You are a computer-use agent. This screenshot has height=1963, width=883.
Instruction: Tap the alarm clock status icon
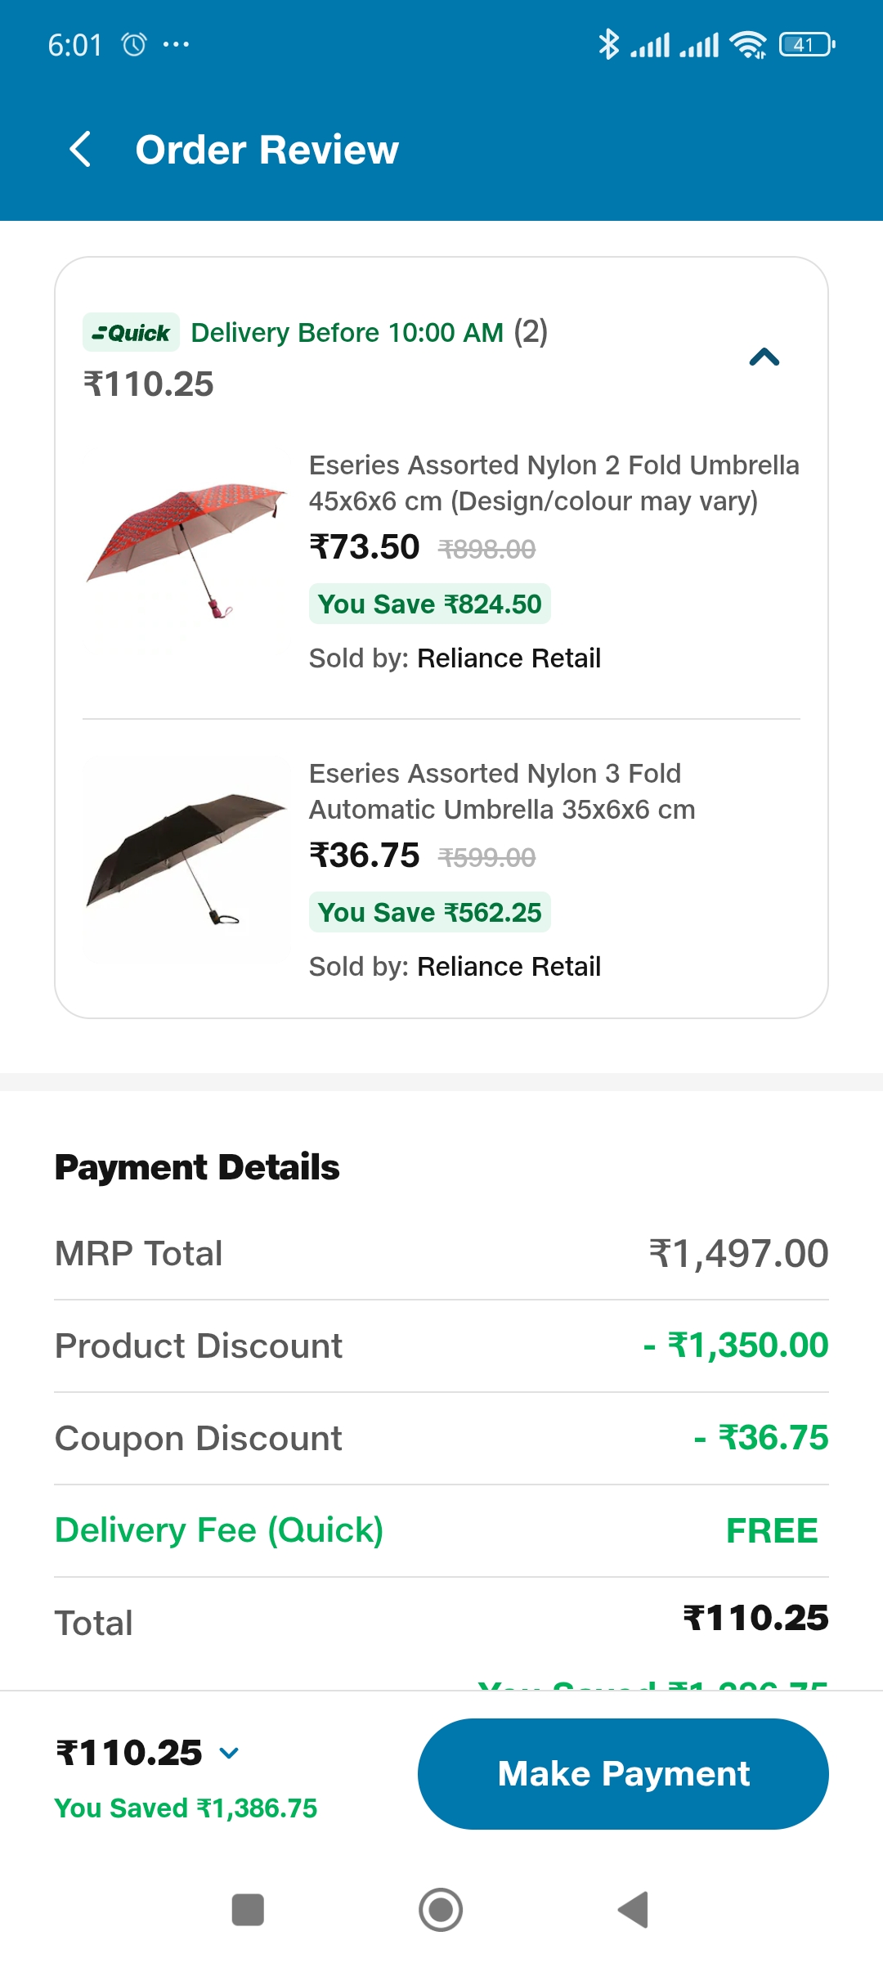[134, 44]
